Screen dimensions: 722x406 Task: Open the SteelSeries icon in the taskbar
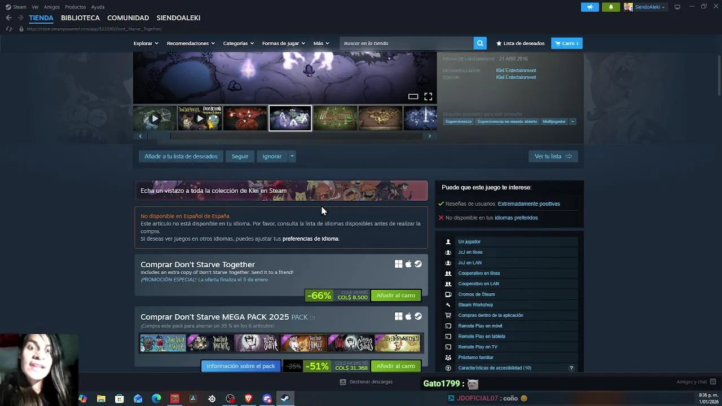pyautogui.click(x=212, y=399)
